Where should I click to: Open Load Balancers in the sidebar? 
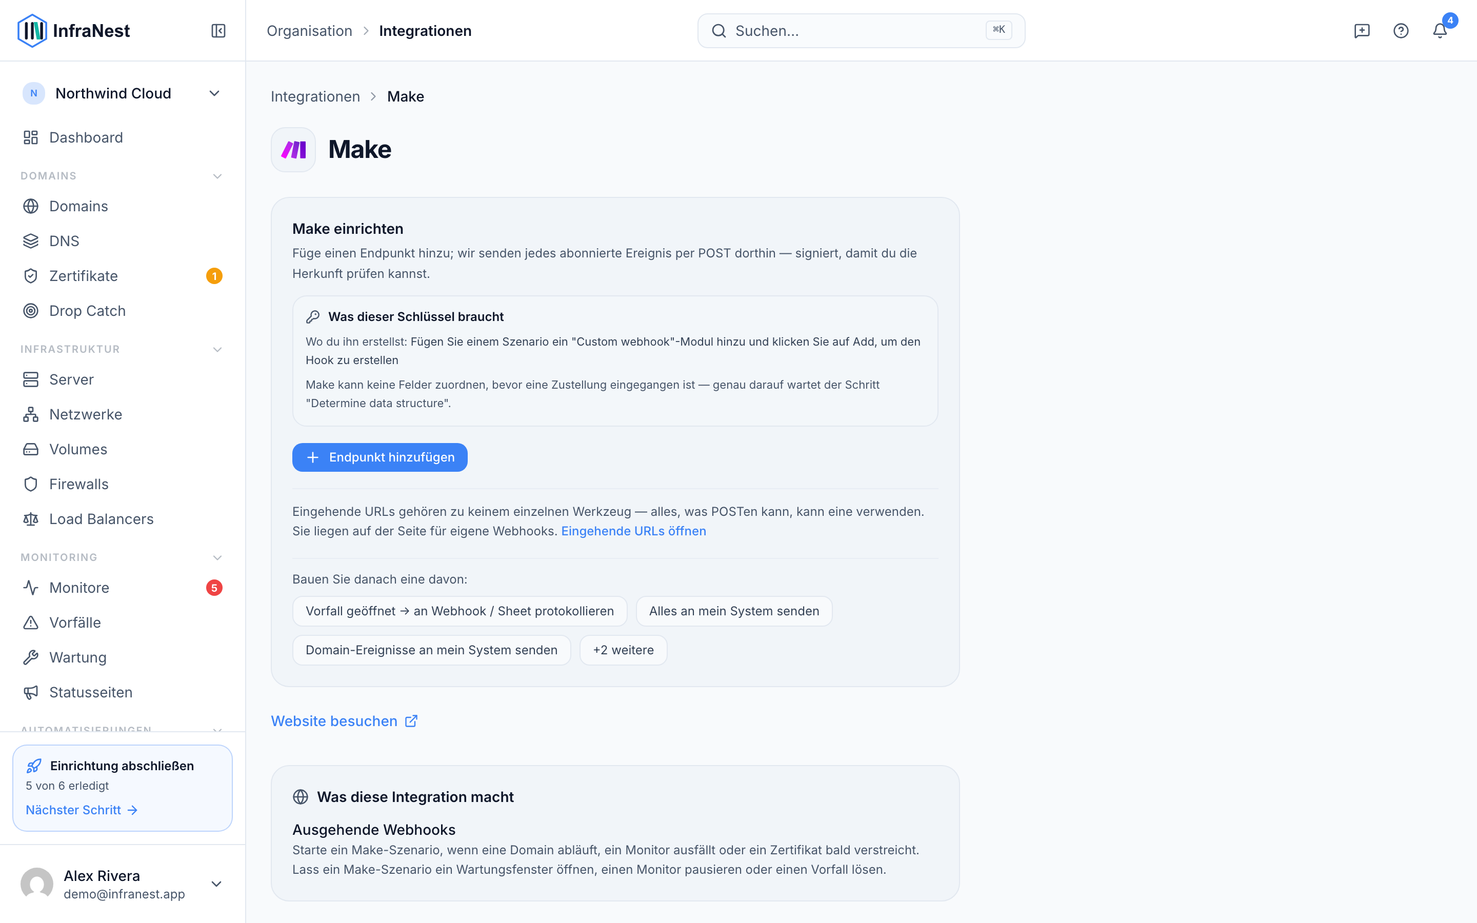click(122, 519)
